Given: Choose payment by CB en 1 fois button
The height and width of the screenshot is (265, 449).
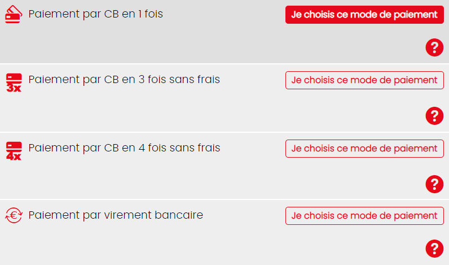Looking at the screenshot, I should pos(364,15).
